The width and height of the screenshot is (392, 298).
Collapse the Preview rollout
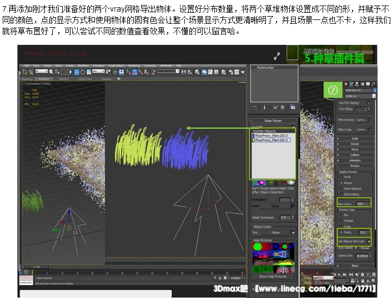pyautogui.click(x=355, y=166)
